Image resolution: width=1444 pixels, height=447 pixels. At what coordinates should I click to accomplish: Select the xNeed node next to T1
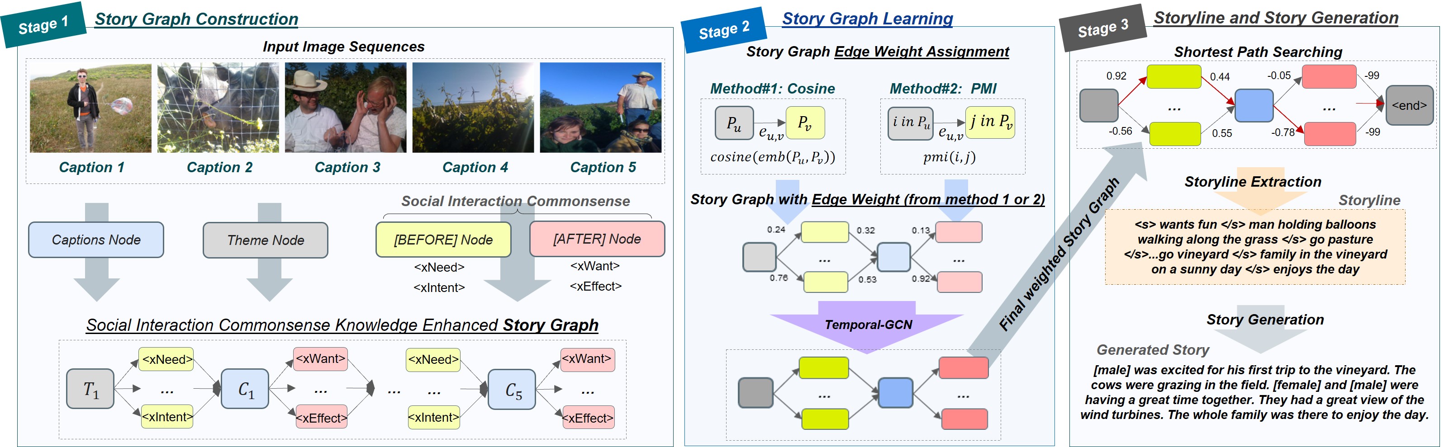(167, 359)
